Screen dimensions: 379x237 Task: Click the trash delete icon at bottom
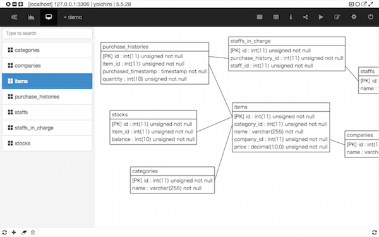coord(33,233)
